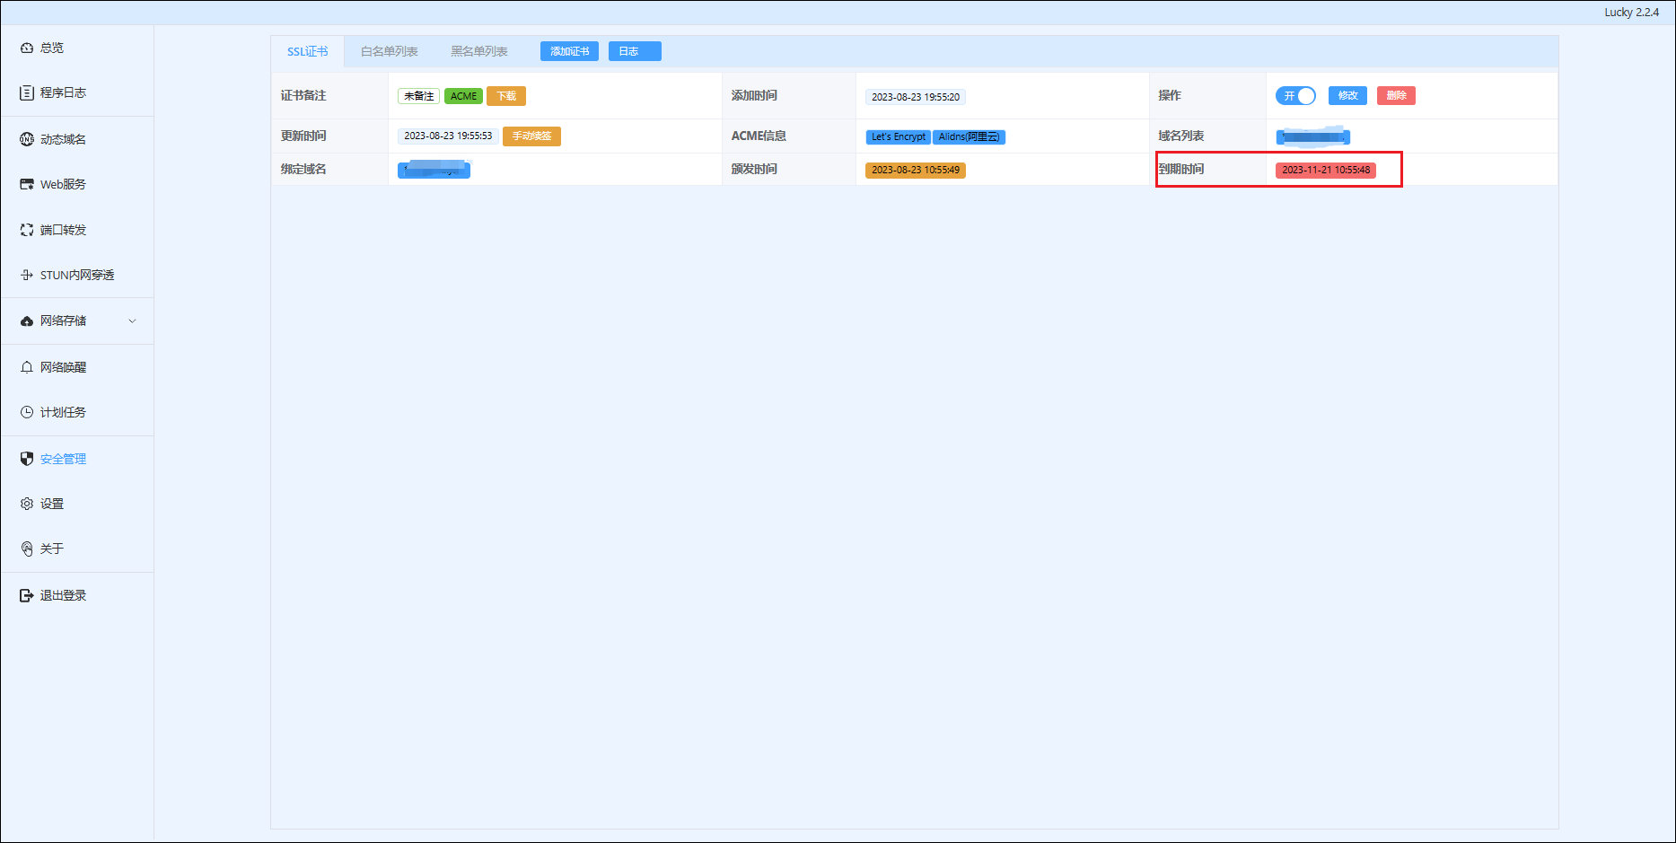Expand the 网络存储 submenu chevron
The image size is (1676, 843).
pos(133,321)
